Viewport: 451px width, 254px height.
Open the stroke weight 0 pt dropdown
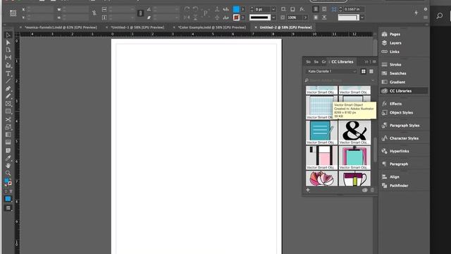pyautogui.click(x=273, y=9)
